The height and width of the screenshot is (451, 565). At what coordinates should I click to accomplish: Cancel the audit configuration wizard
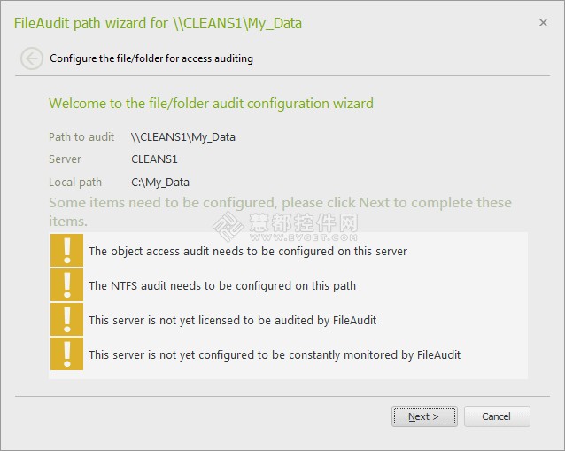click(497, 416)
